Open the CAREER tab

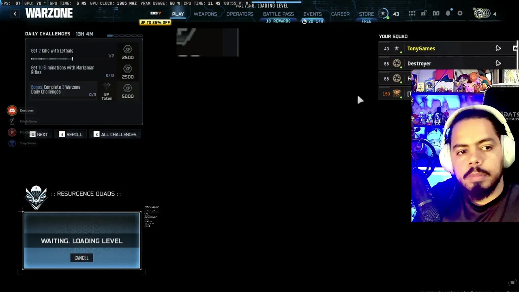[340, 14]
